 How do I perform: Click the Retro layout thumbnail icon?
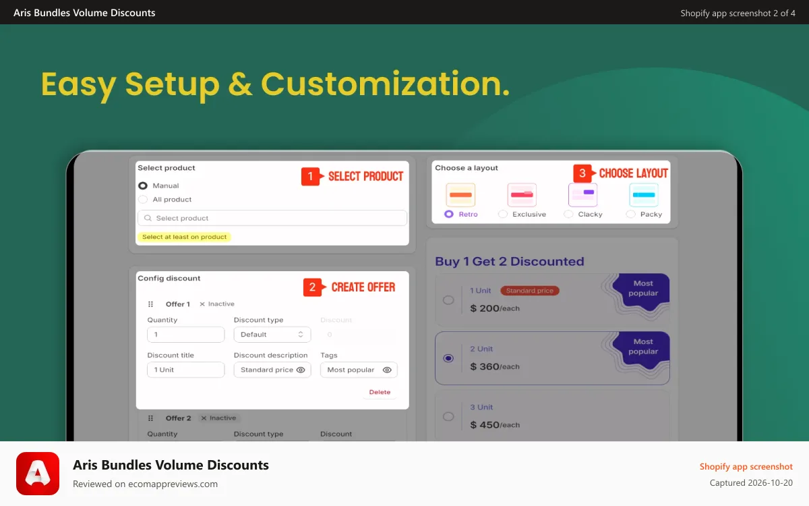coord(460,195)
